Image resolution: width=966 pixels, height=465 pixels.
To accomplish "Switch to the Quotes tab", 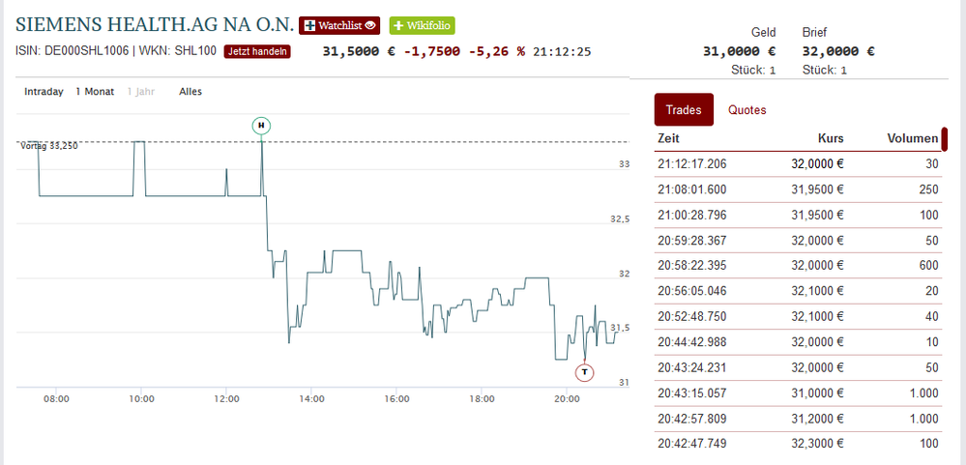I will coord(747,110).
